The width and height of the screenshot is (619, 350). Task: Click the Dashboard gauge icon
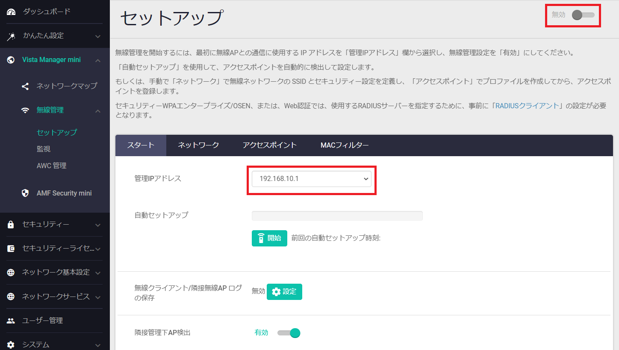click(x=11, y=12)
